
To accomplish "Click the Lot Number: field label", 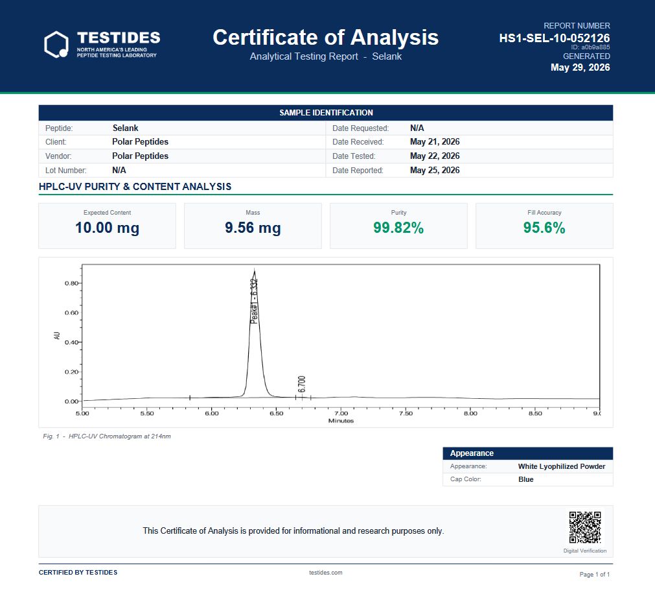I will pyautogui.click(x=66, y=170).
